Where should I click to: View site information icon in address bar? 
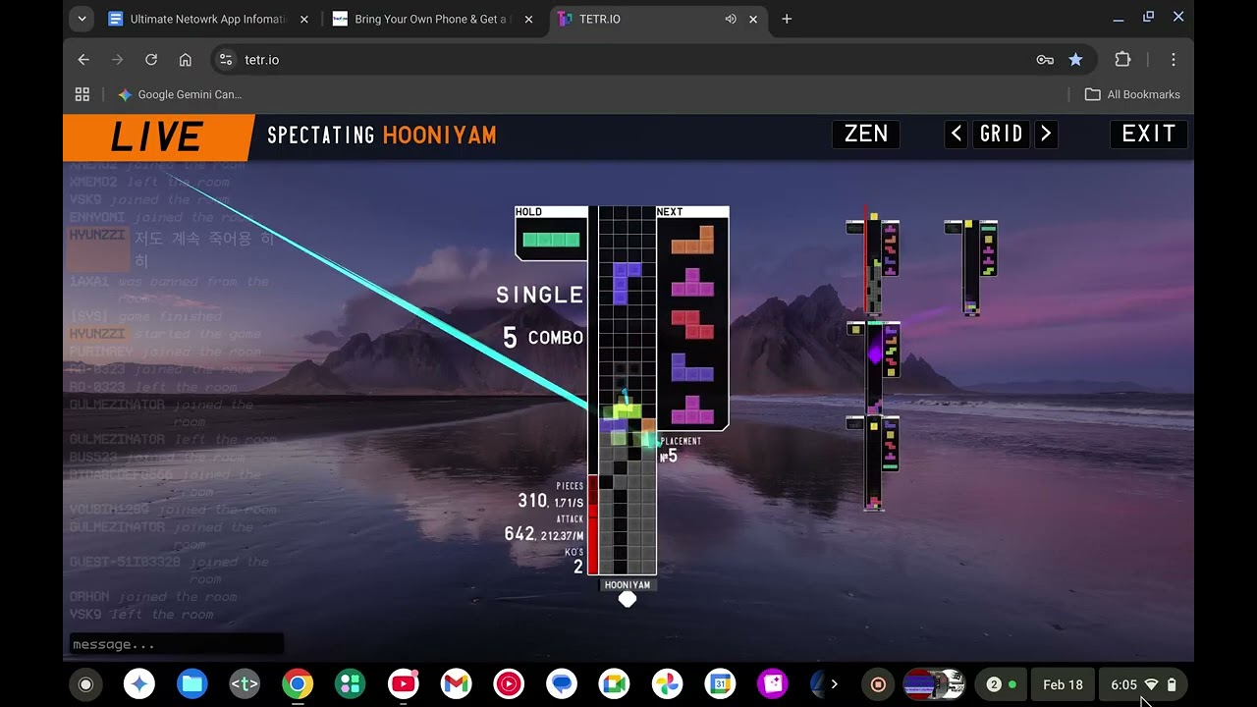226,60
